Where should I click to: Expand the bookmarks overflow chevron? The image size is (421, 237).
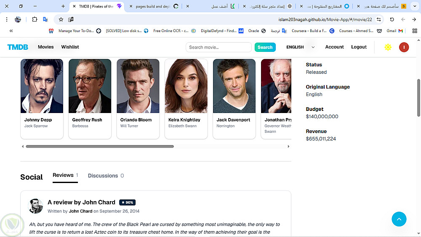coord(11,31)
